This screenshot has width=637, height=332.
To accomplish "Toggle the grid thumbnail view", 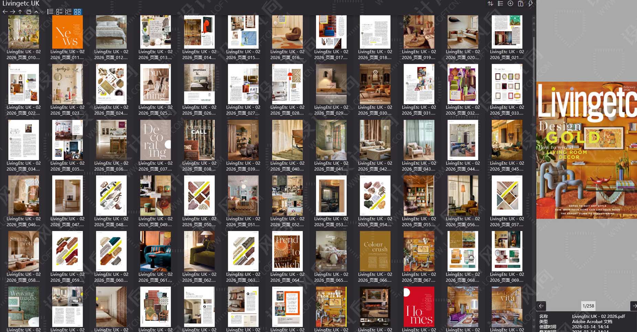I will click(77, 12).
